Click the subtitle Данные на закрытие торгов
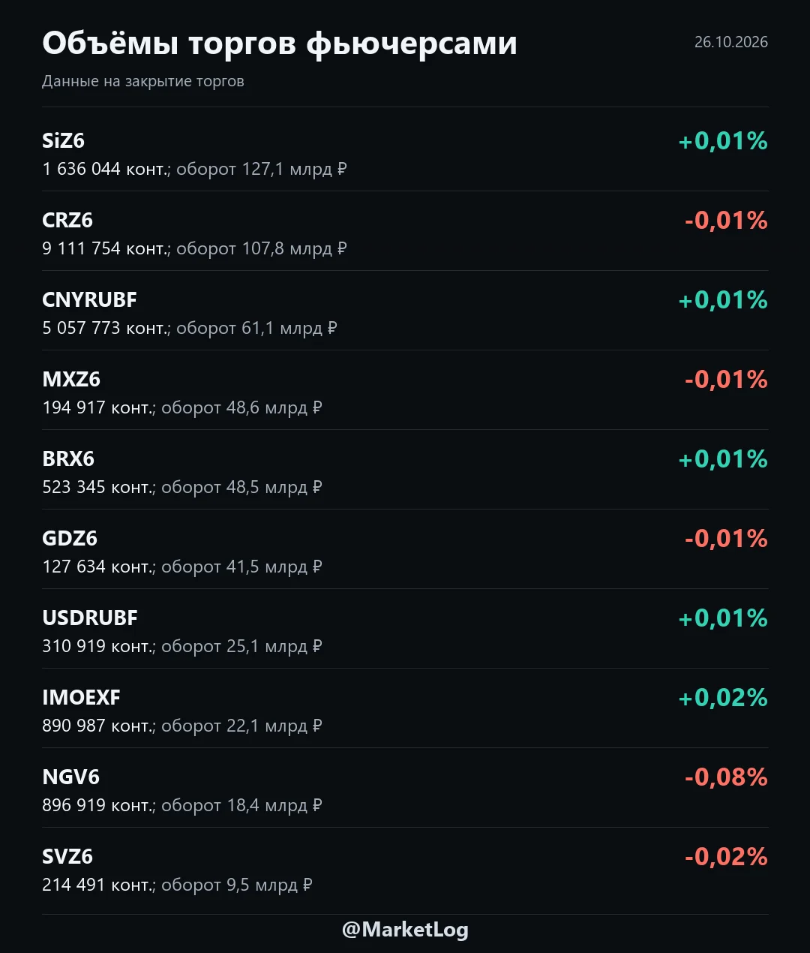 [143, 81]
